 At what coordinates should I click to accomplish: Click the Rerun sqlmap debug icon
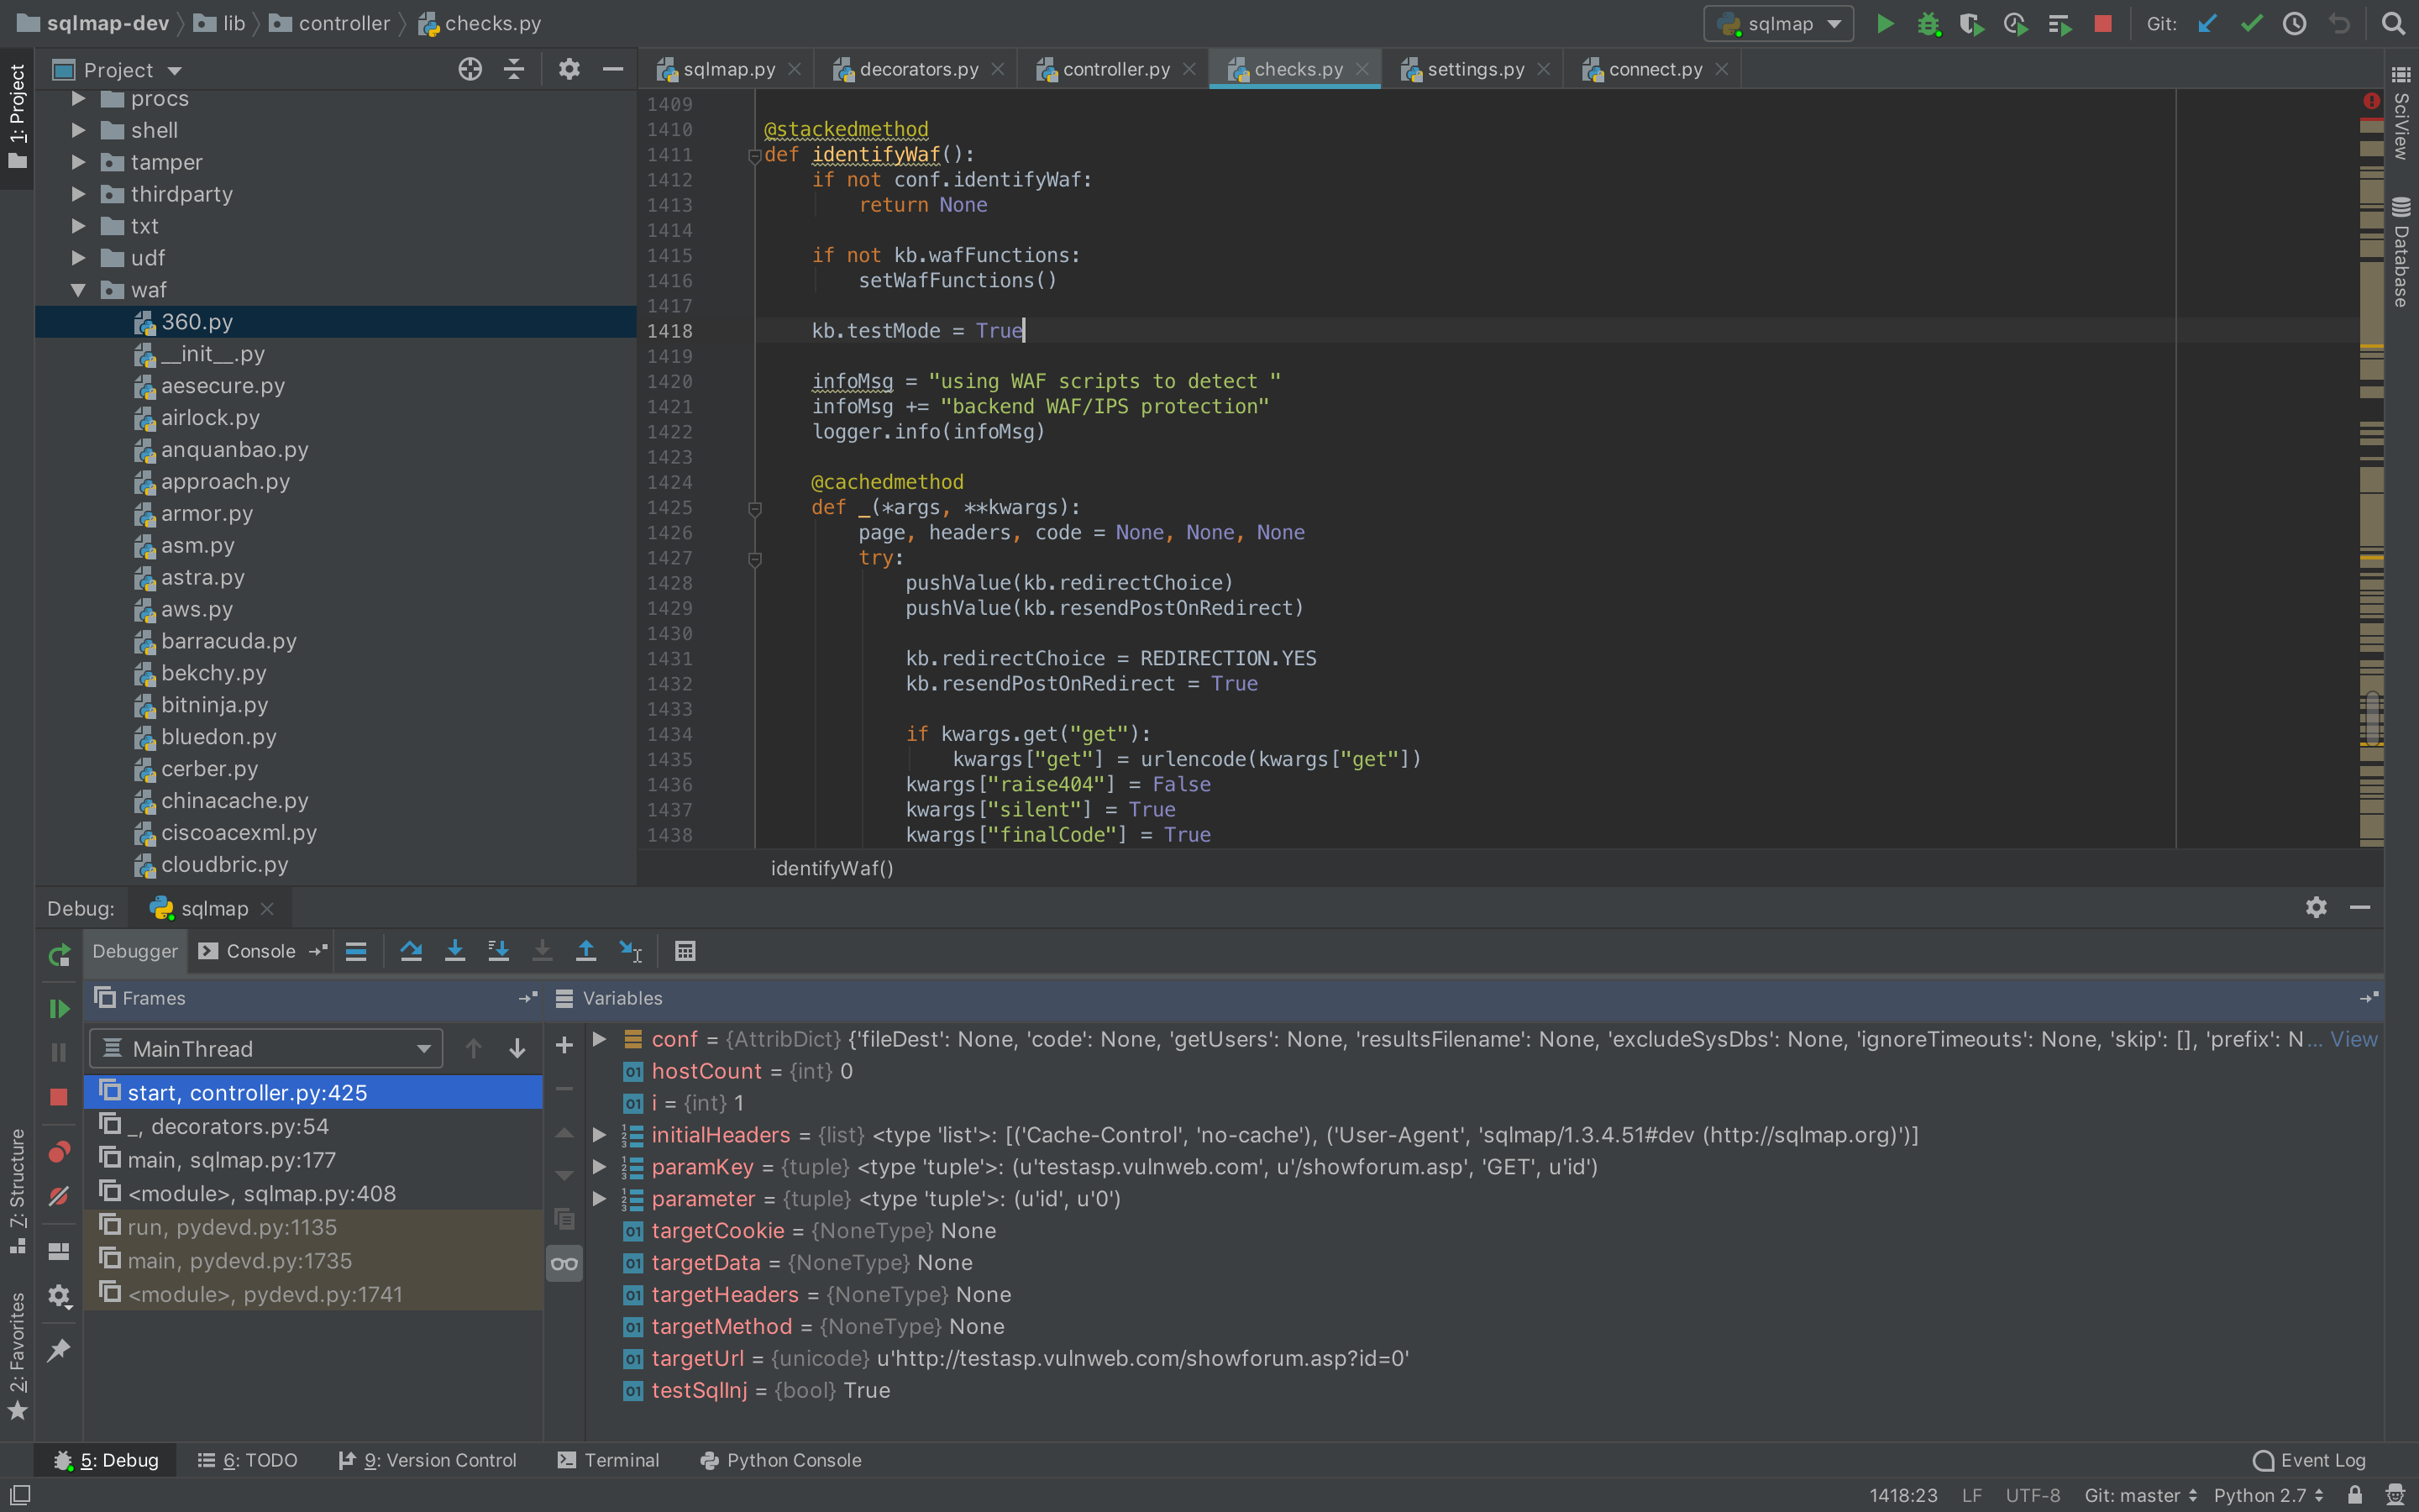coord(59,955)
